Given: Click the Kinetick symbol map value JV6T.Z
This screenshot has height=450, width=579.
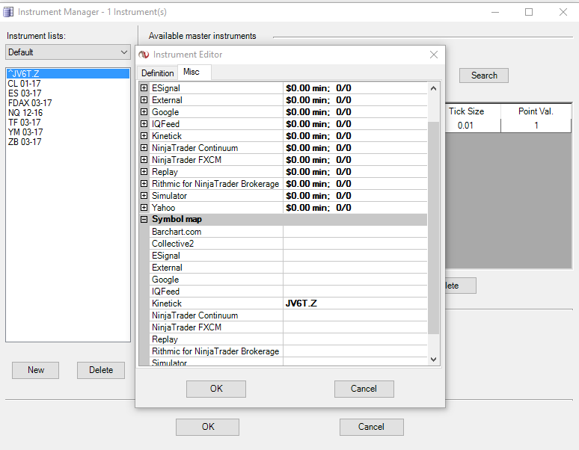Looking at the screenshot, I should tap(355, 303).
